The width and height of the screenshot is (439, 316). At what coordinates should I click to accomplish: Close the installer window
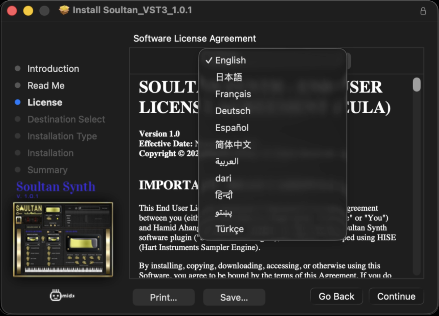(12, 10)
